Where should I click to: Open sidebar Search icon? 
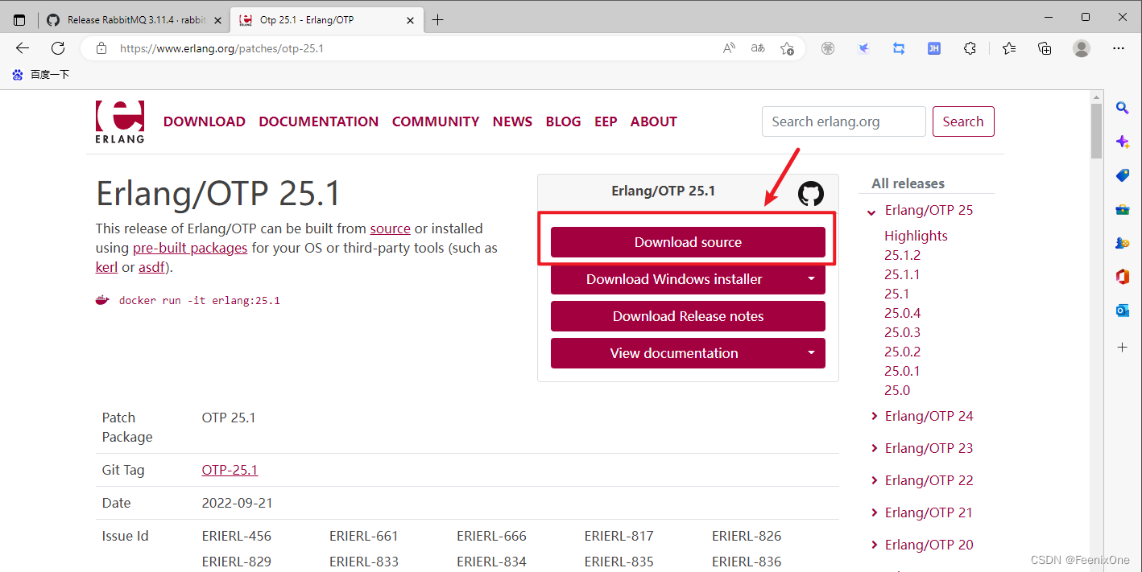[x=1122, y=108]
